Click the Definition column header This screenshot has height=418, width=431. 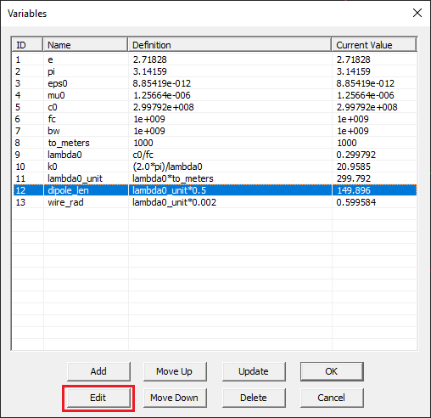click(x=229, y=45)
